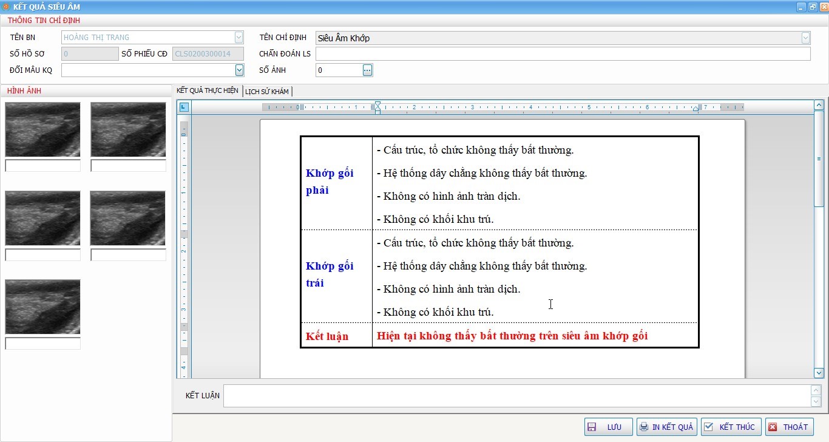Screen dimensions: 829x442
Task: Click the KẾT THÚC finish button
Action: [x=731, y=427]
